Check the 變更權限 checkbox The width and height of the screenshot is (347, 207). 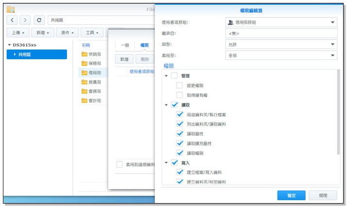pyautogui.click(x=180, y=85)
